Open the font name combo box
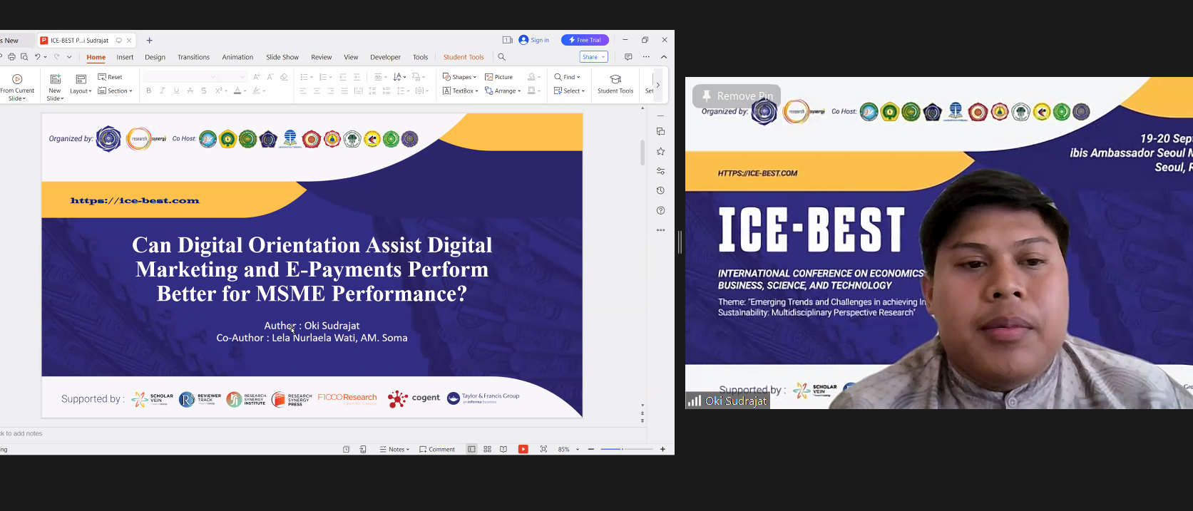Screen dimensions: 1193x511 (180, 77)
